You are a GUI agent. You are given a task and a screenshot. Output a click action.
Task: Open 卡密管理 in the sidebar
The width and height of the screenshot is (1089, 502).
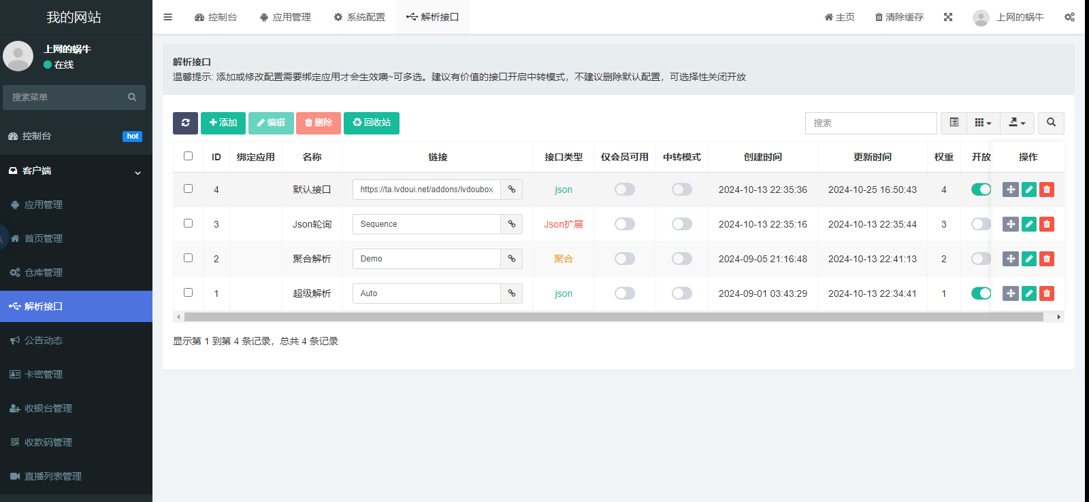[76, 374]
